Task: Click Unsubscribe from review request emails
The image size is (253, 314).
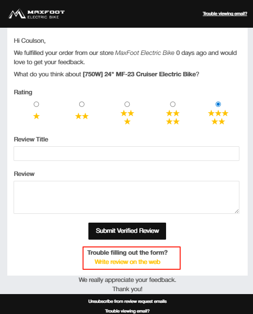Action: point(127,301)
